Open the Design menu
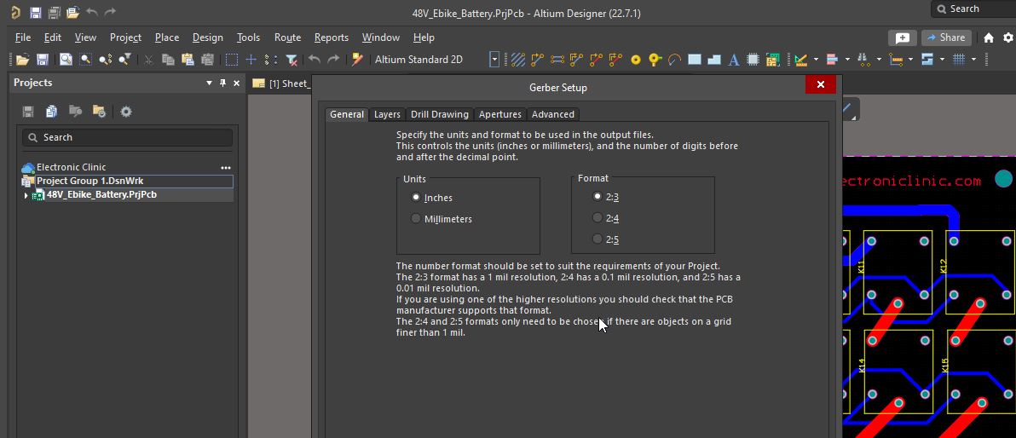The width and height of the screenshot is (1016, 438). pos(208,37)
